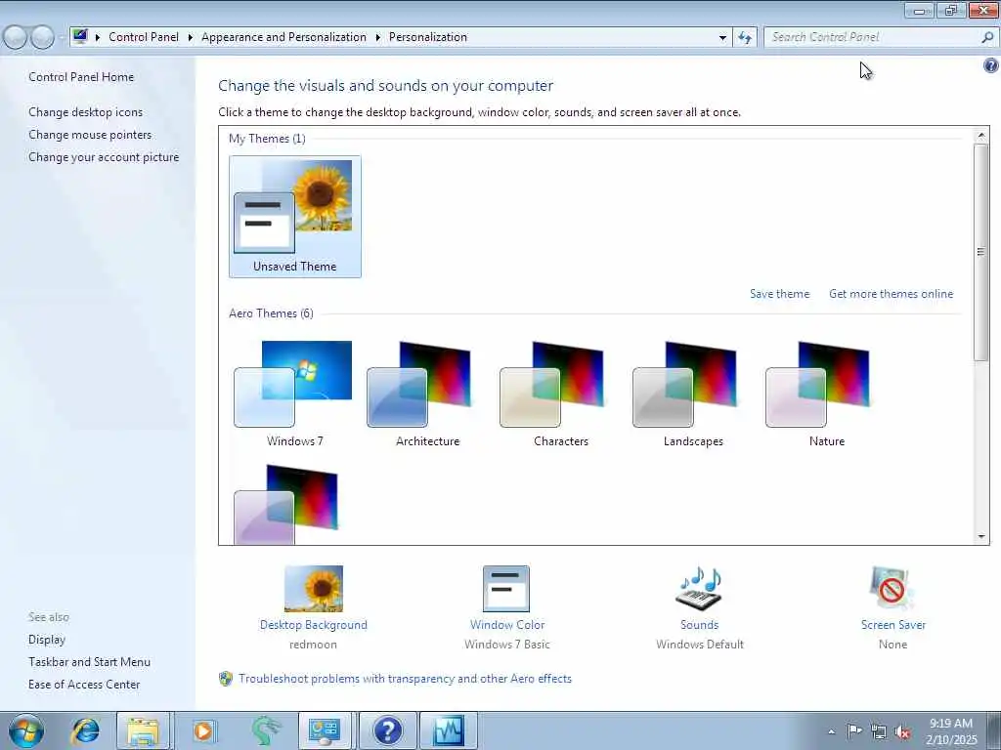Click the Screen Saver text link

893,625
